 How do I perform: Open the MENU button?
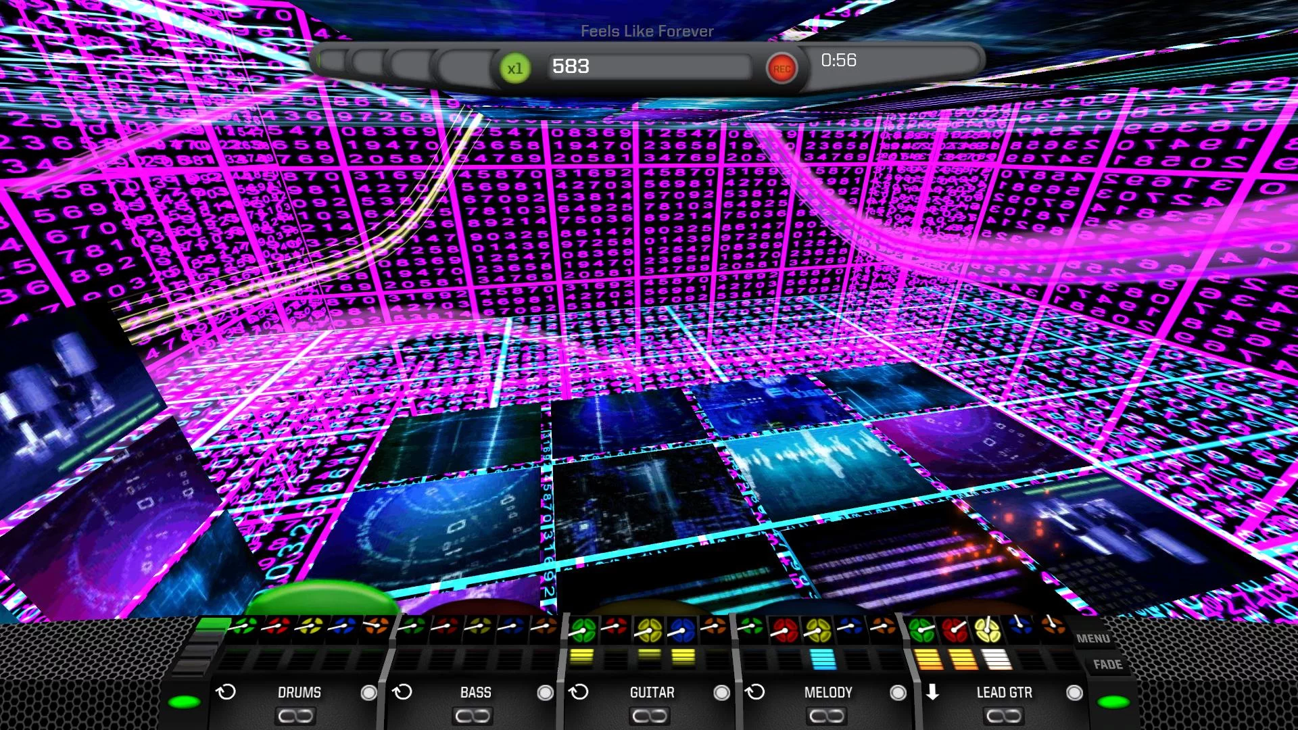click(x=1093, y=638)
